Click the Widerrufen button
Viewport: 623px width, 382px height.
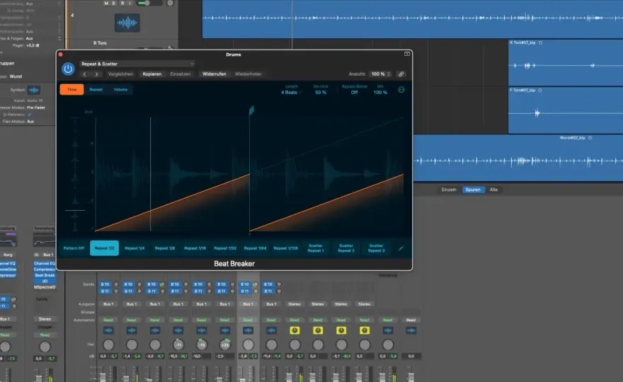tap(214, 74)
